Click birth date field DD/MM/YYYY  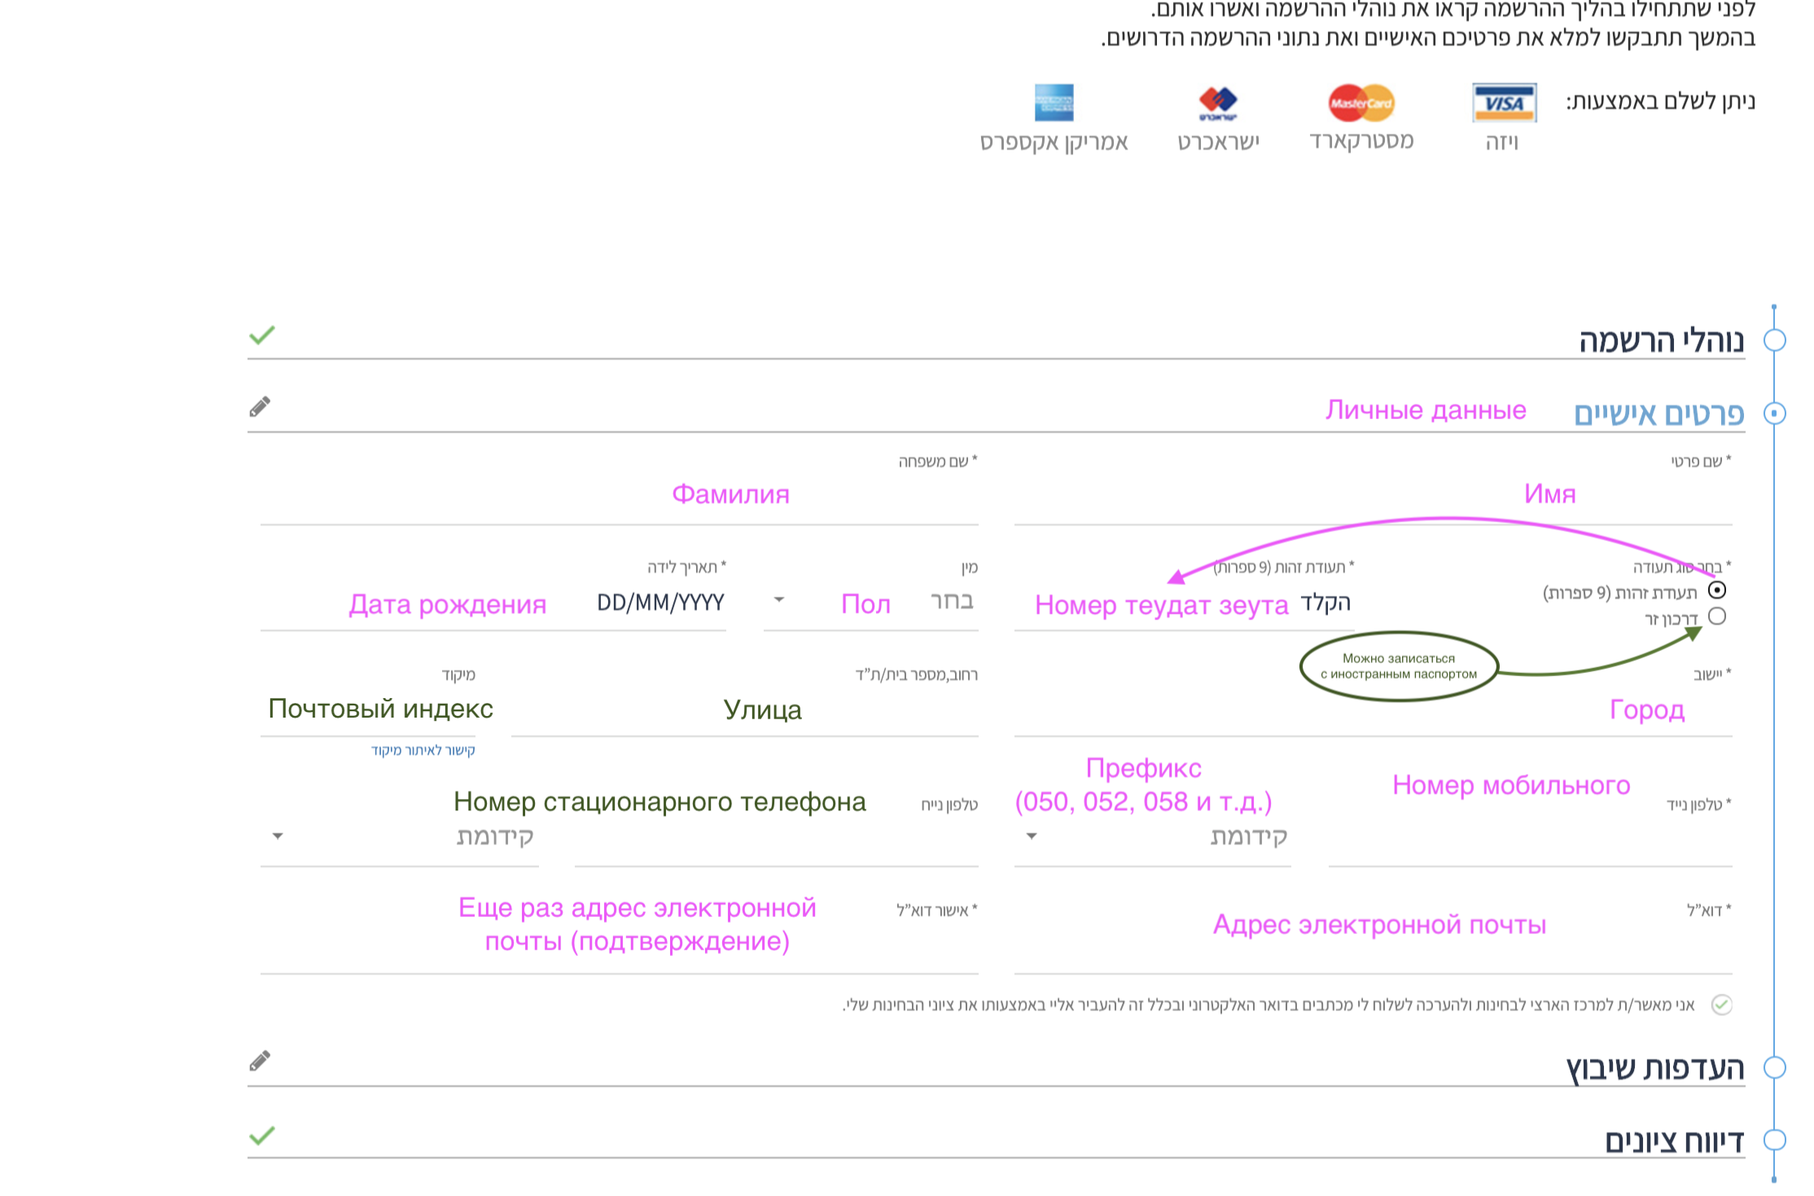659,603
